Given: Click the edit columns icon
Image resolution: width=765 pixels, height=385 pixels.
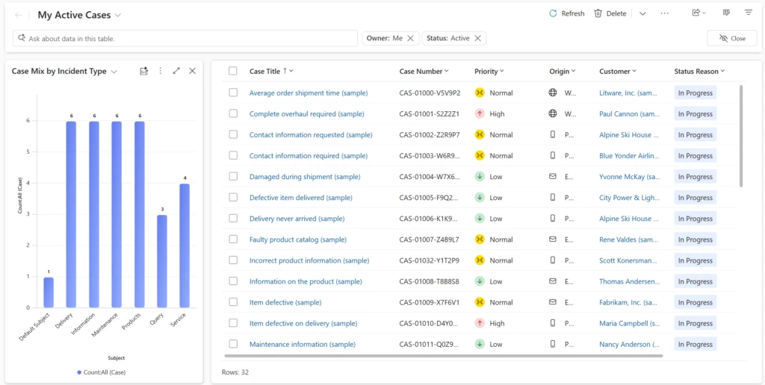Looking at the screenshot, I should coord(726,13).
